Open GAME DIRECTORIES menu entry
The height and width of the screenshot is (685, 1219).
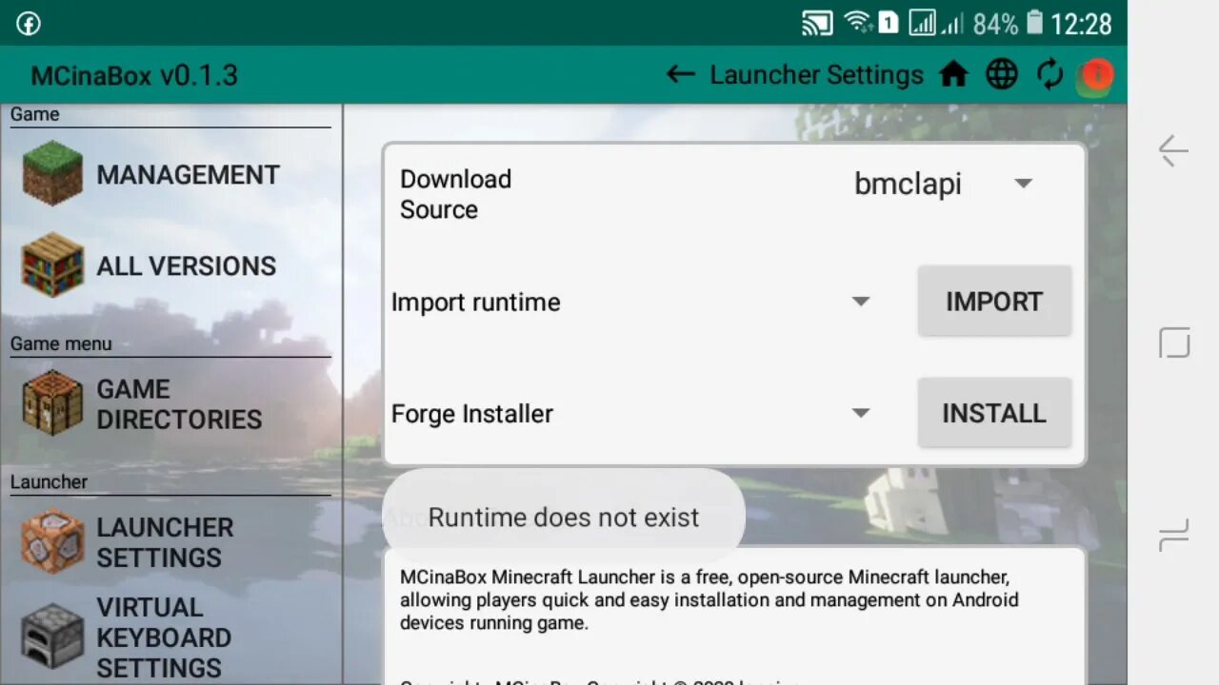coord(179,404)
